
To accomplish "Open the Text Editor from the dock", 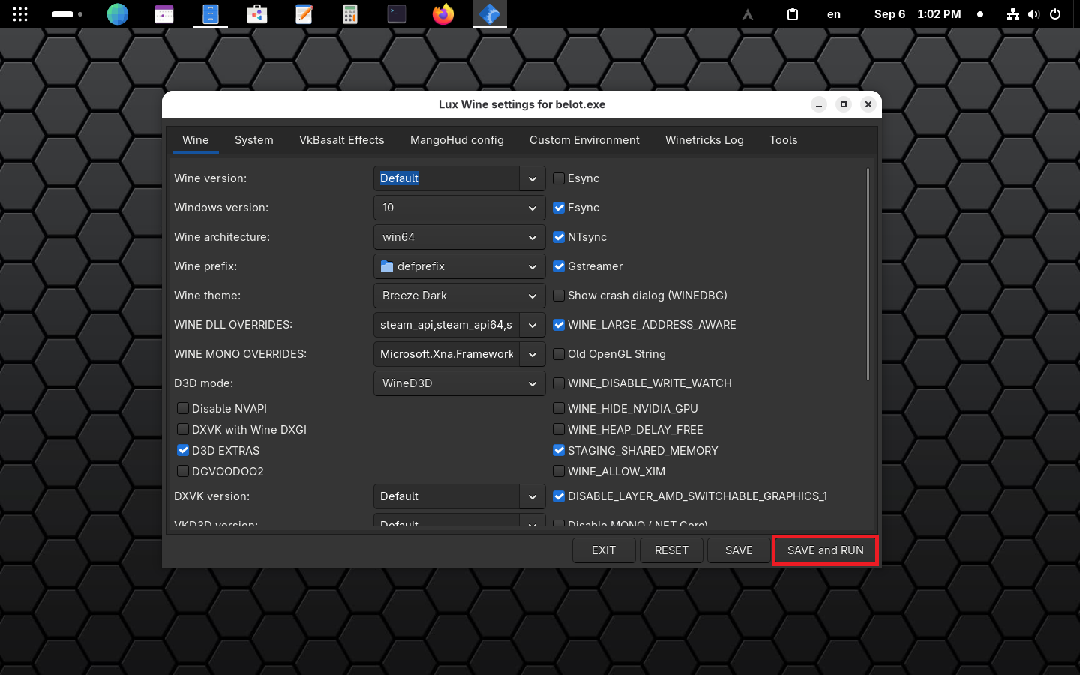I will point(304,14).
